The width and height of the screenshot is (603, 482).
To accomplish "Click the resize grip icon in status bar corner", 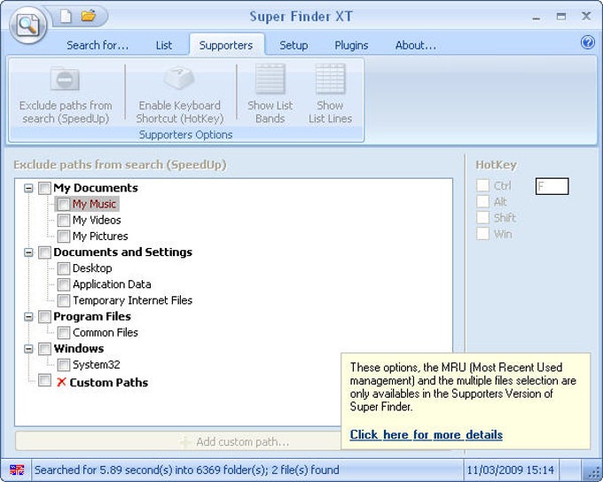I will [593, 471].
